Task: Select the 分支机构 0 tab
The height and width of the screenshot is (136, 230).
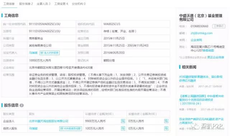Action: (x=79, y=4)
